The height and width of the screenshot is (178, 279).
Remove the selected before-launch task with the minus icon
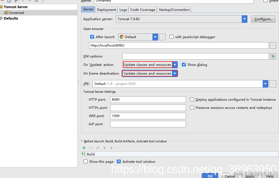click(91, 148)
